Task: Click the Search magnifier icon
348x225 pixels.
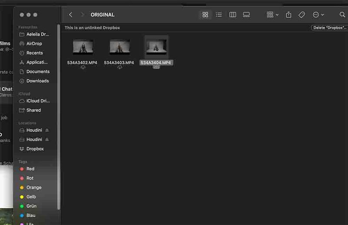Action: coord(342,15)
